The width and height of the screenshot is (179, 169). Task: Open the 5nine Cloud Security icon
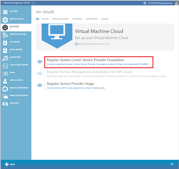point(5,96)
